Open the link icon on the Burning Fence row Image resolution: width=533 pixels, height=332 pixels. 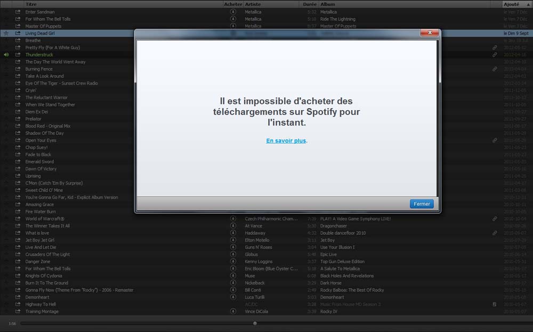(495, 69)
